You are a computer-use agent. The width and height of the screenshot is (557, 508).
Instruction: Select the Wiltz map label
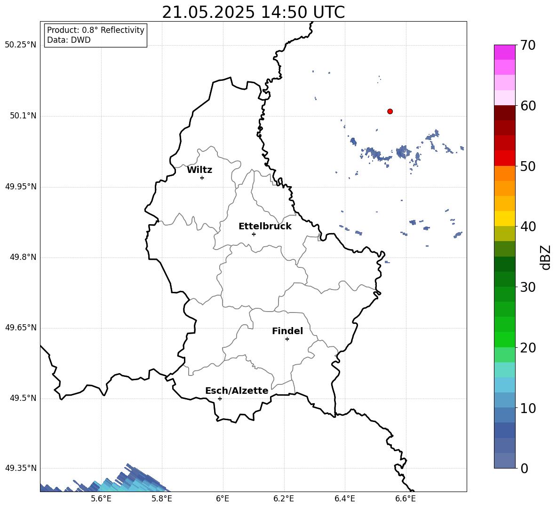(199, 170)
